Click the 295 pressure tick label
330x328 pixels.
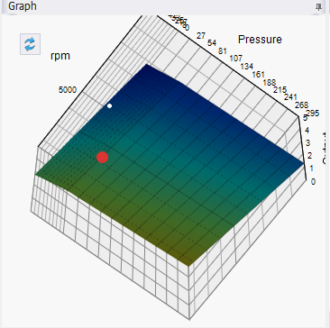click(313, 114)
